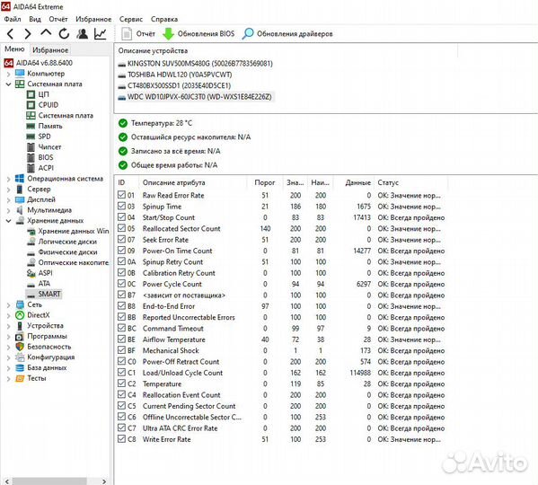Click Обновления BIOS toolbar button
538x485 pixels.
(x=198, y=33)
